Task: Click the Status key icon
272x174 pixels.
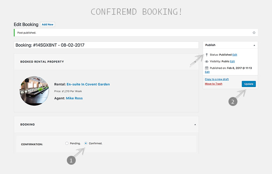Action: 207,55
